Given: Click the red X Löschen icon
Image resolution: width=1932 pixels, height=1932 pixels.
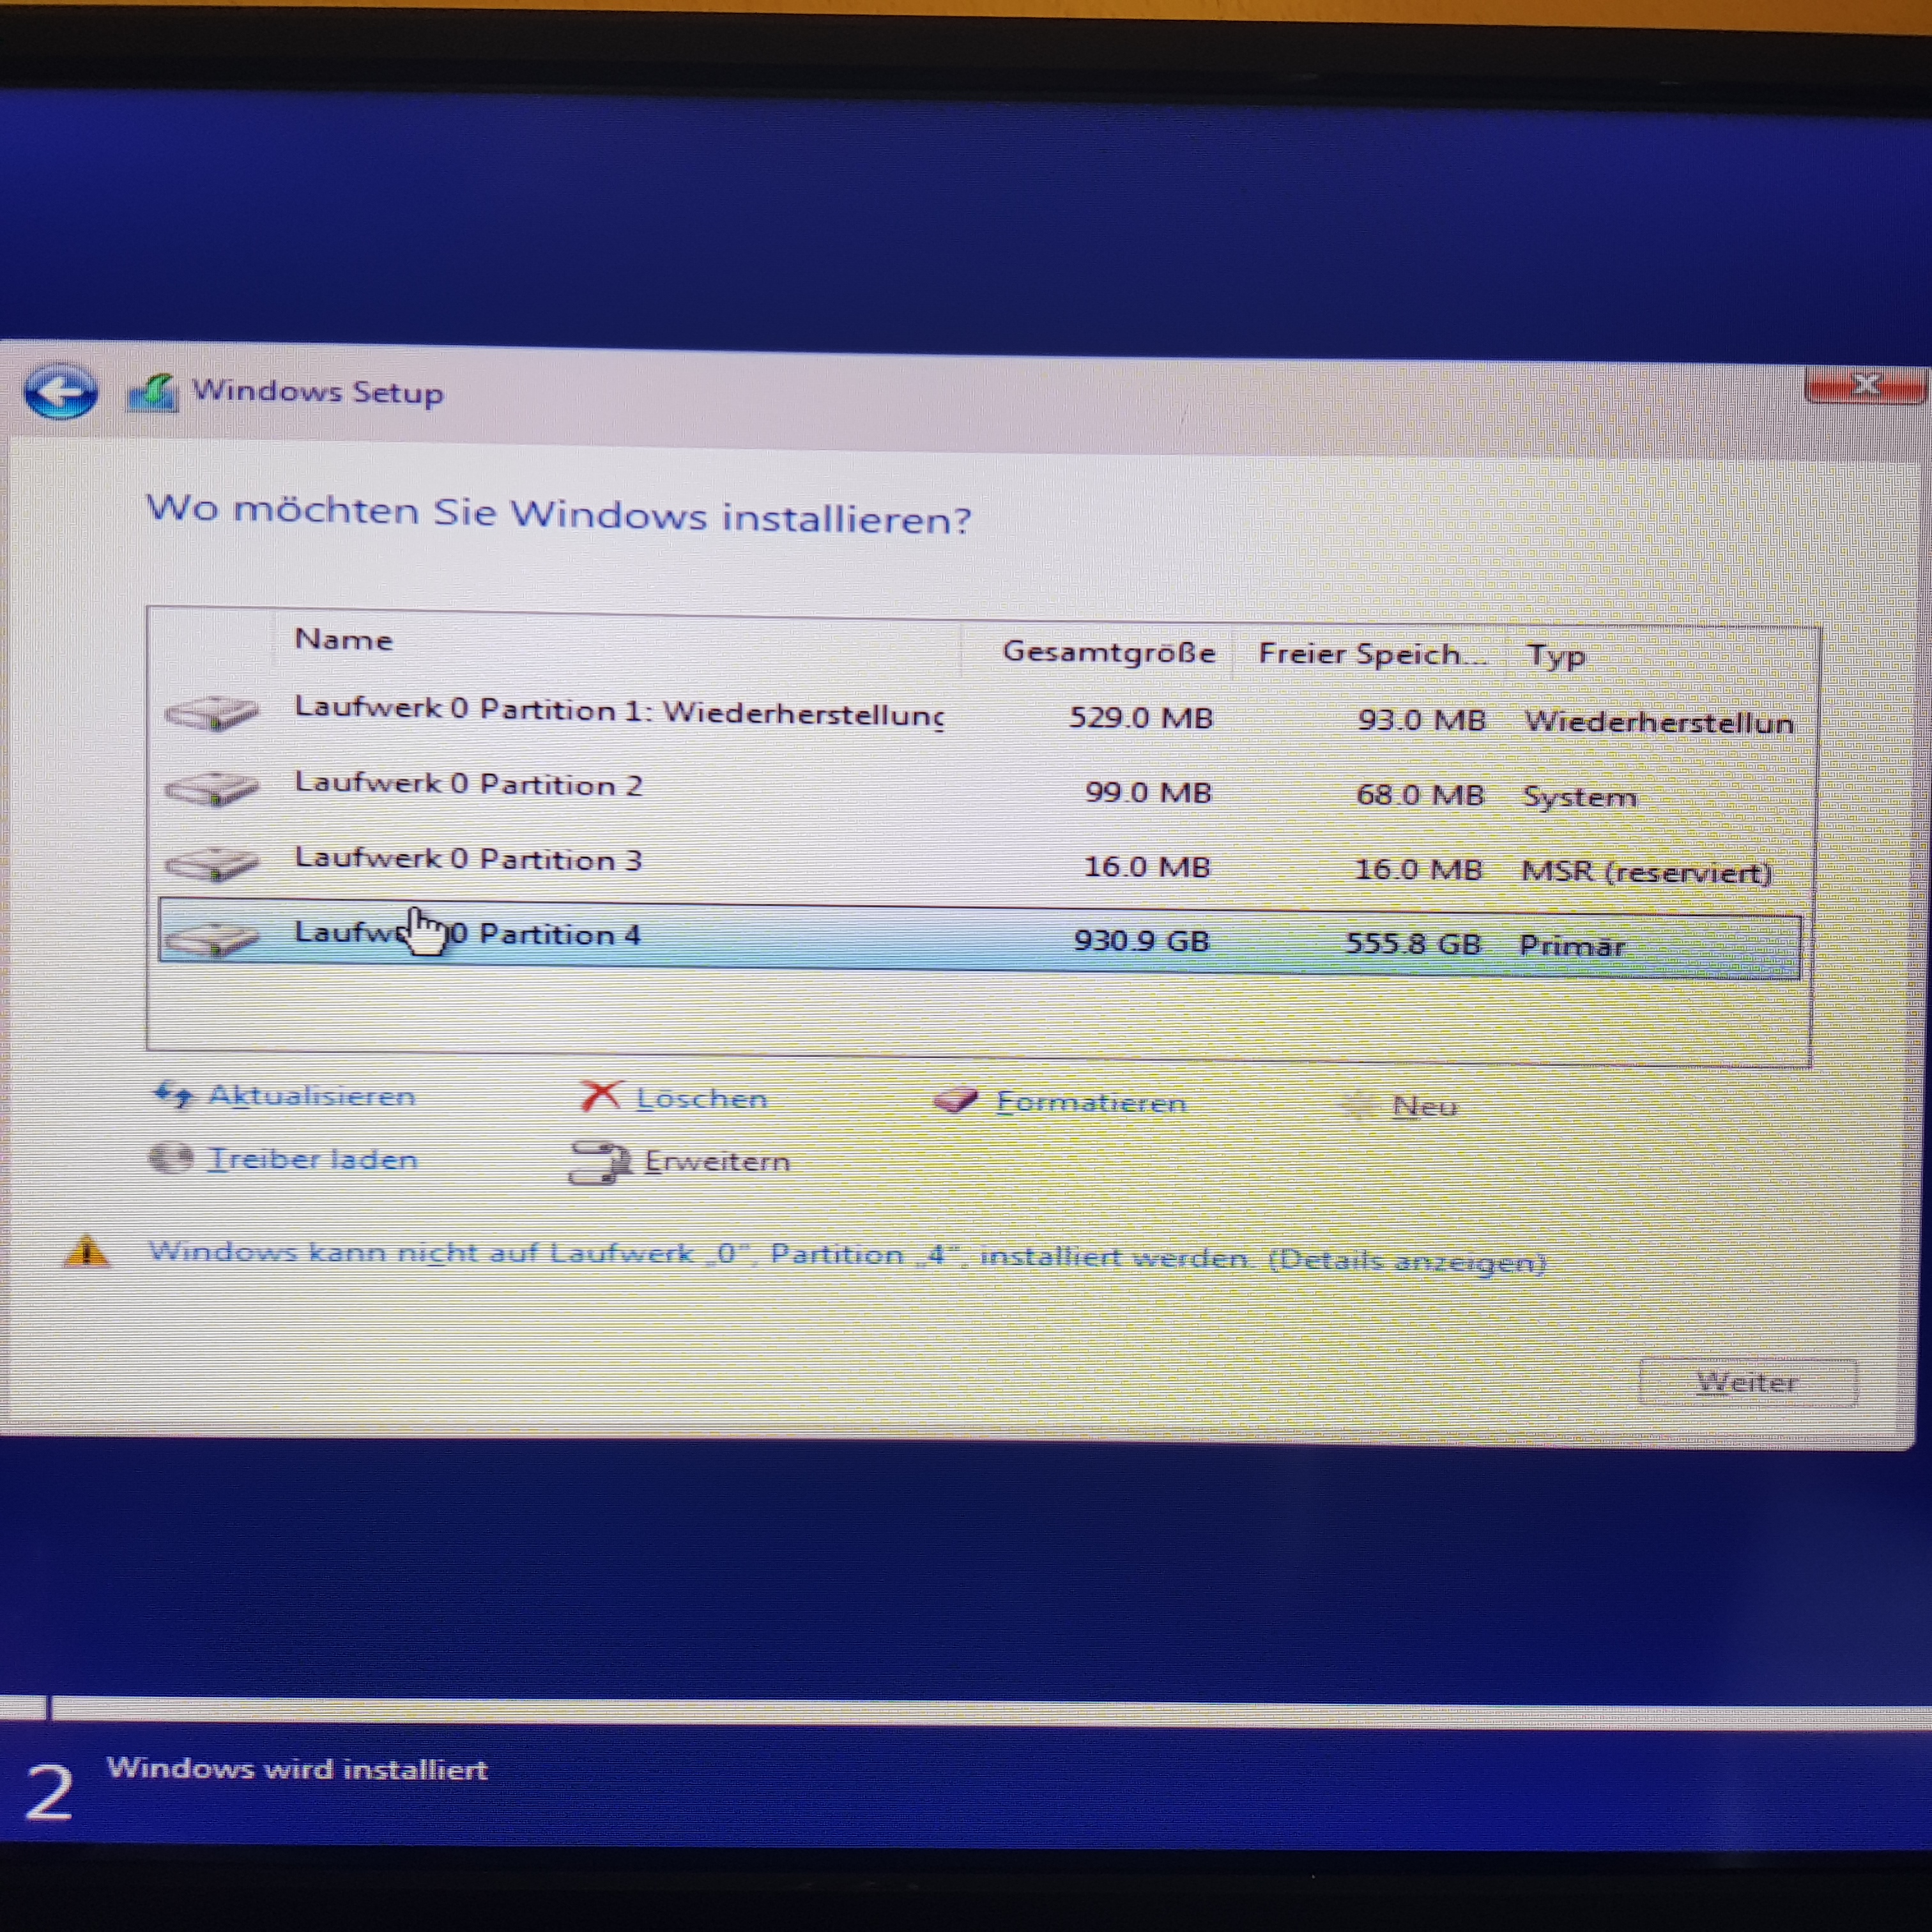Looking at the screenshot, I should pyautogui.click(x=600, y=1096).
